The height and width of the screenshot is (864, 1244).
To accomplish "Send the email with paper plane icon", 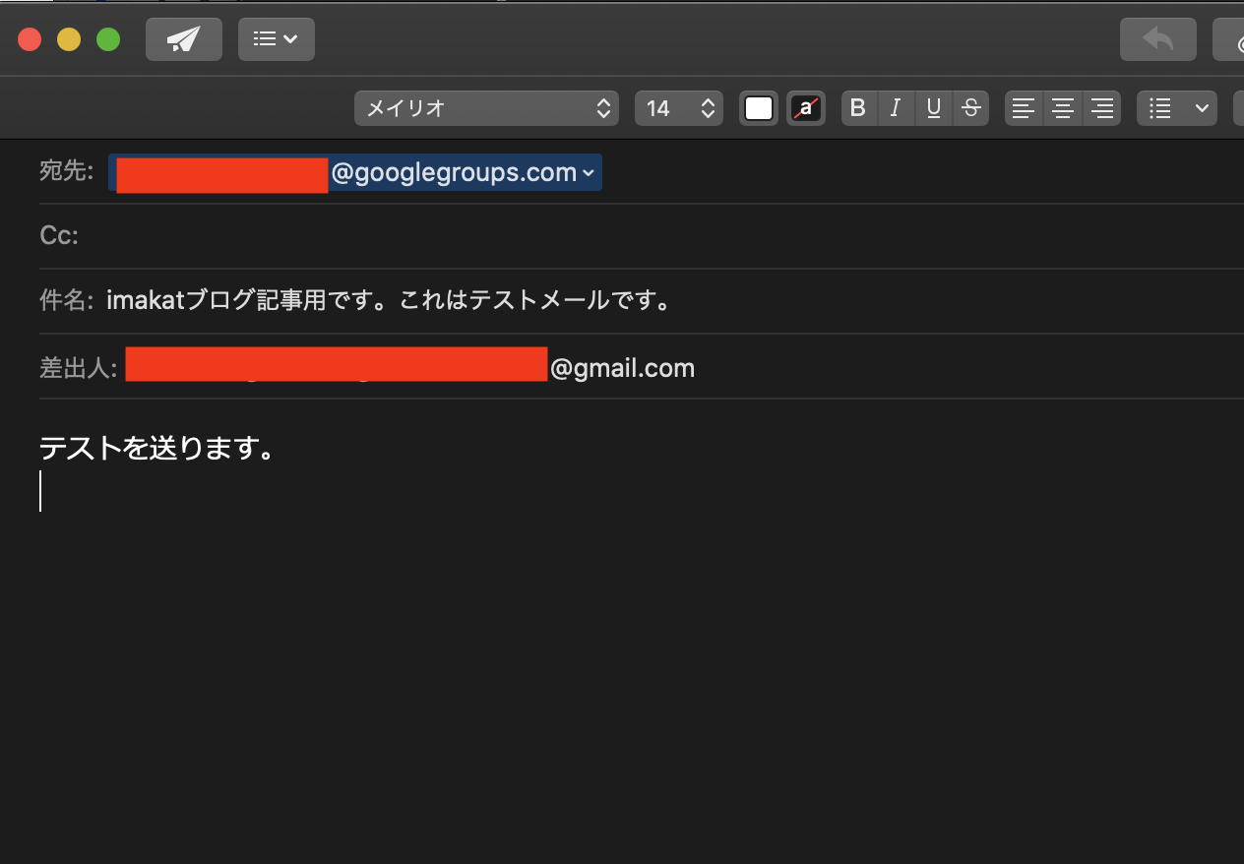I will (184, 39).
